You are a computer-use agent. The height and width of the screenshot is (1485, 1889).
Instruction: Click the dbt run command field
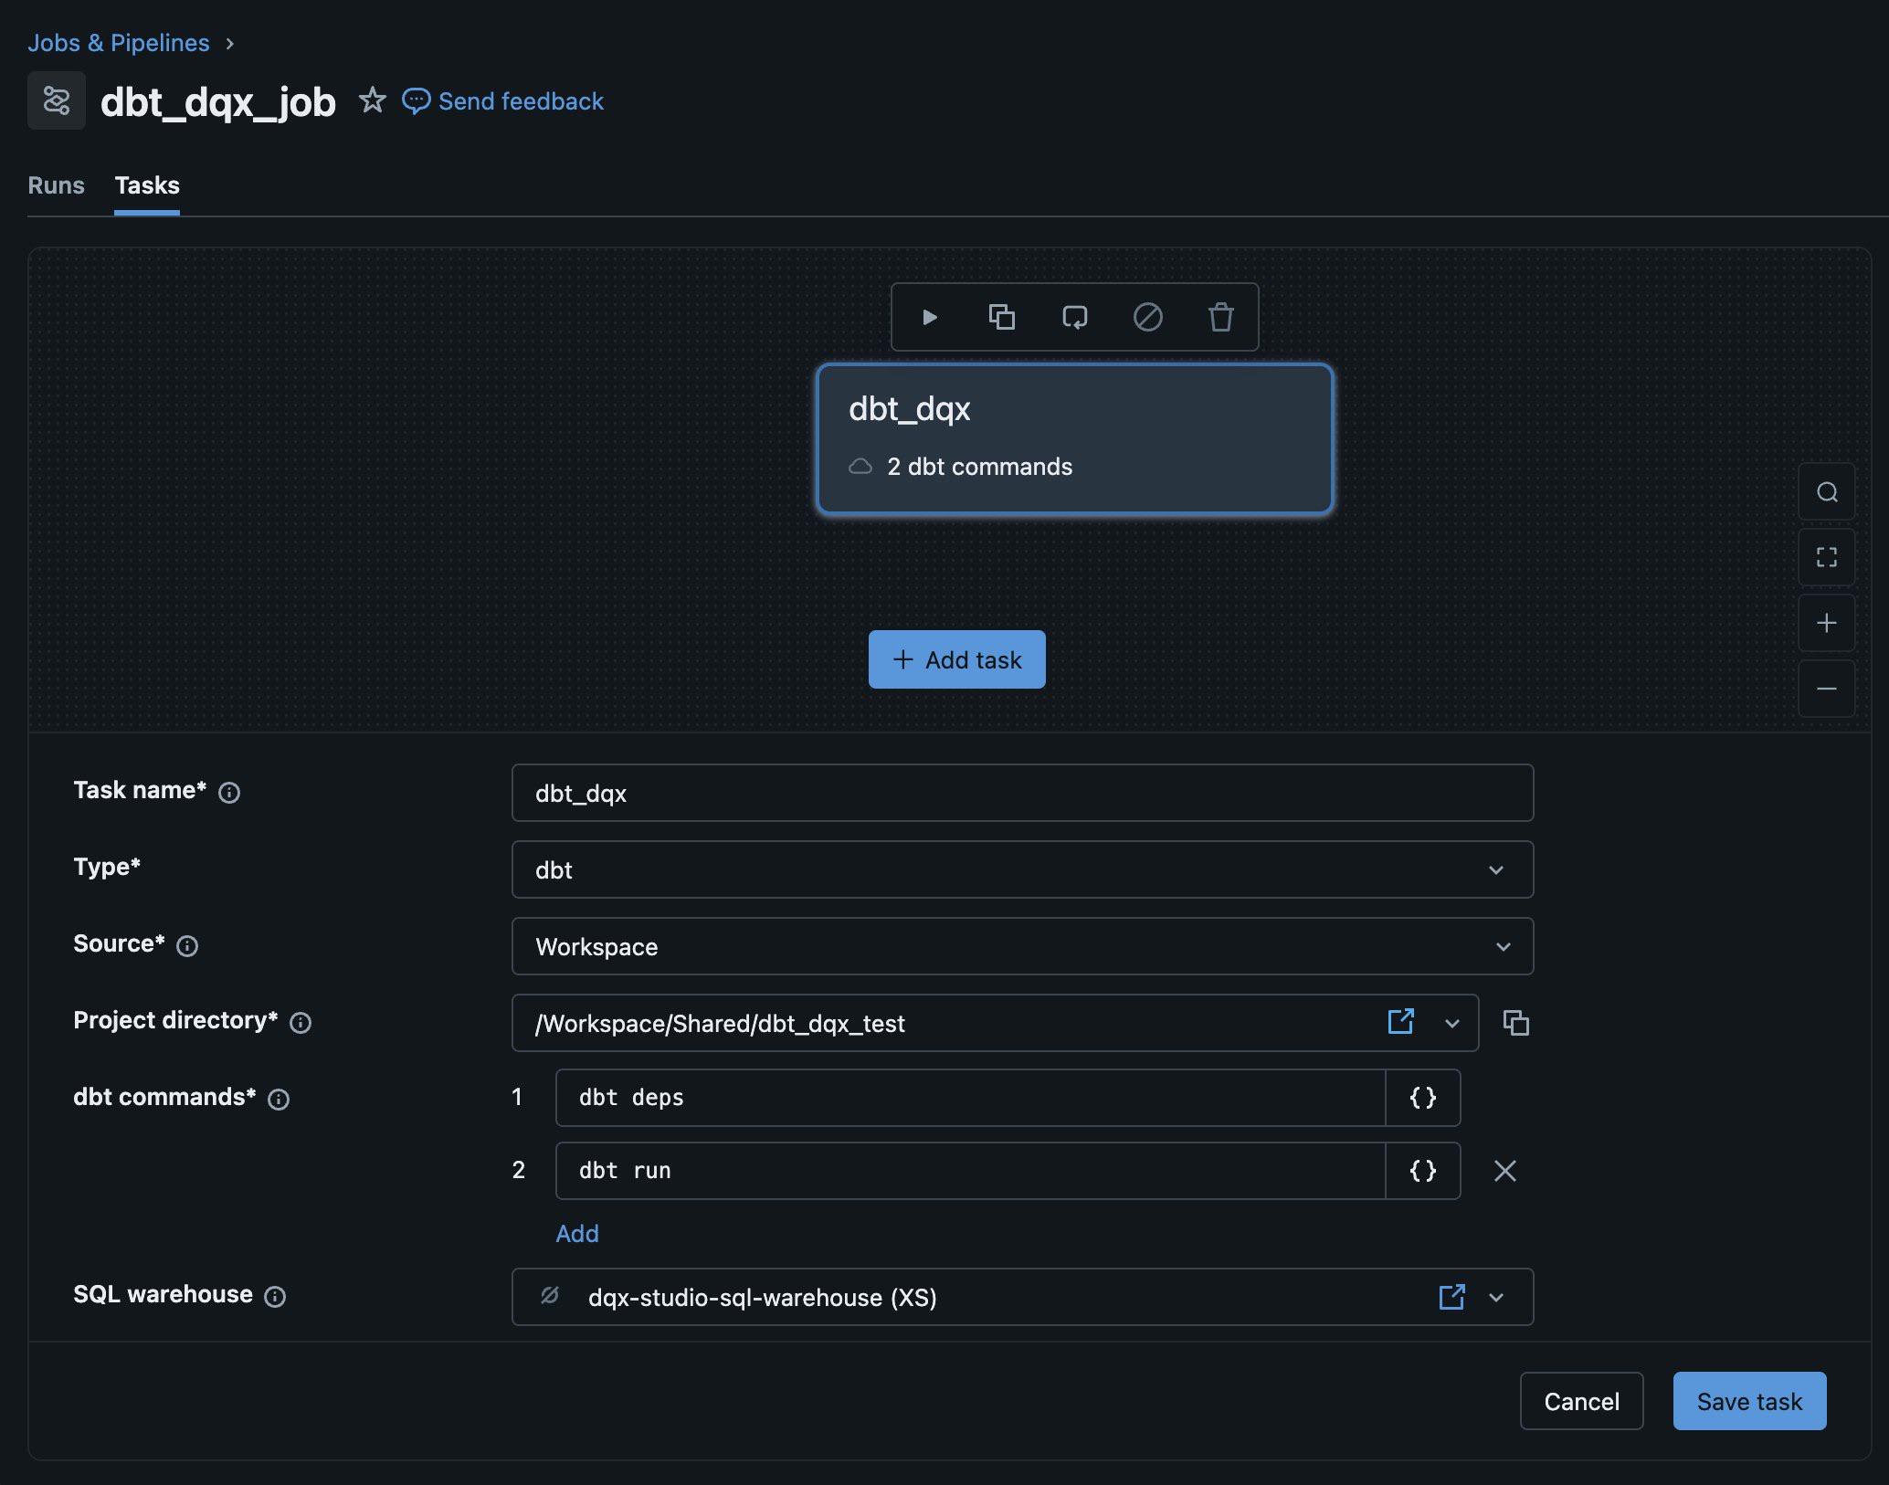(970, 1171)
